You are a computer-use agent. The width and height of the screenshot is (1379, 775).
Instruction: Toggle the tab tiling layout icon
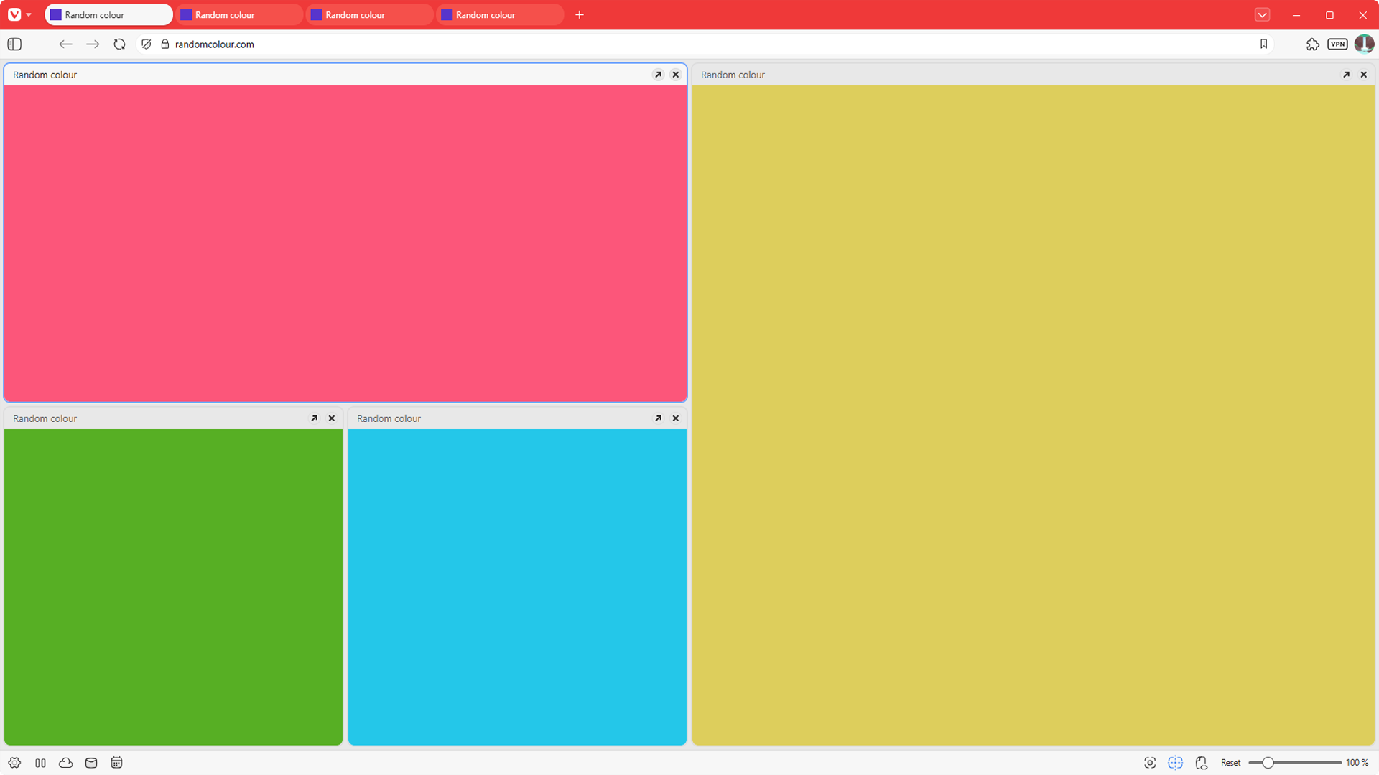pyautogui.click(x=40, y=763)
